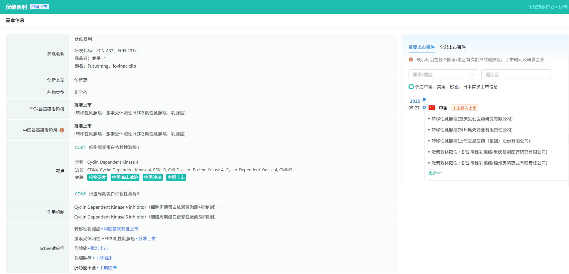The width and height of the screenshot is (569, 274).
Task: Open the 适应症 filter field
Action: pos(516,75)
